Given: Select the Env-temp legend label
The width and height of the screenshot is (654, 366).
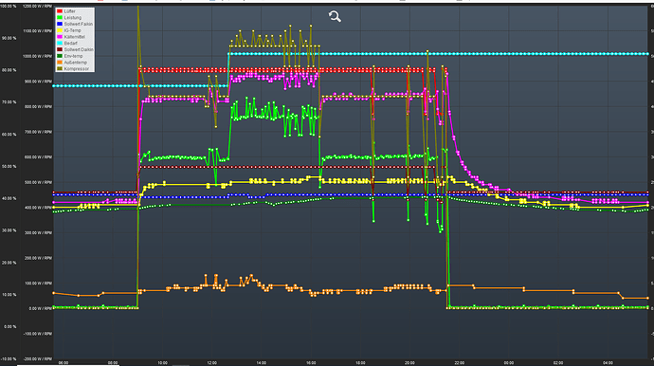Looking at the screenshot, I should point(73,56).
